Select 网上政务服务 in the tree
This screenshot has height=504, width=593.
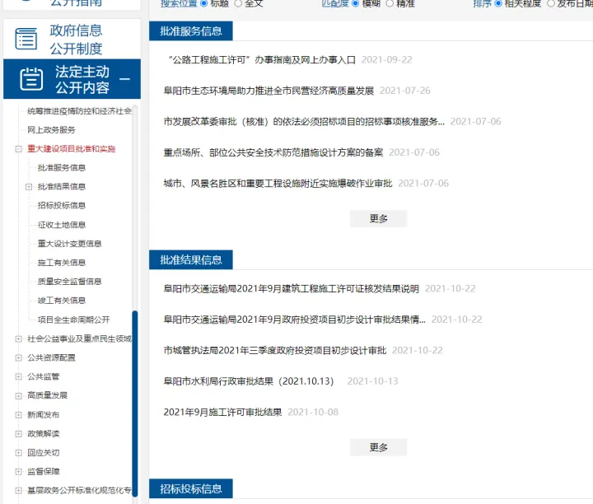pos(51,130)
